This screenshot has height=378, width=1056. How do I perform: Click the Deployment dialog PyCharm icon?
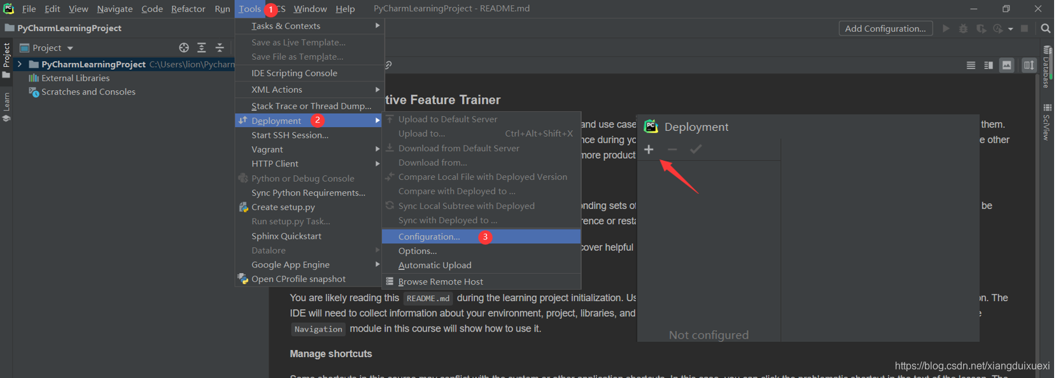click(651, 126)
